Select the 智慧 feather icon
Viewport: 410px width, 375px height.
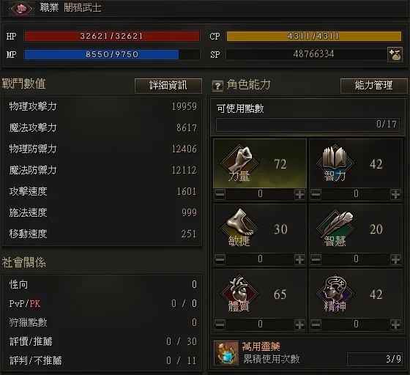[335, 228]
